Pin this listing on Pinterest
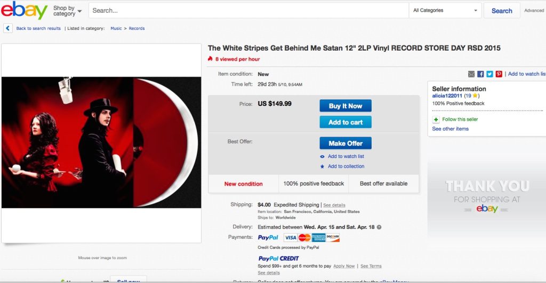The image size is (546, 283). point(499,74)
